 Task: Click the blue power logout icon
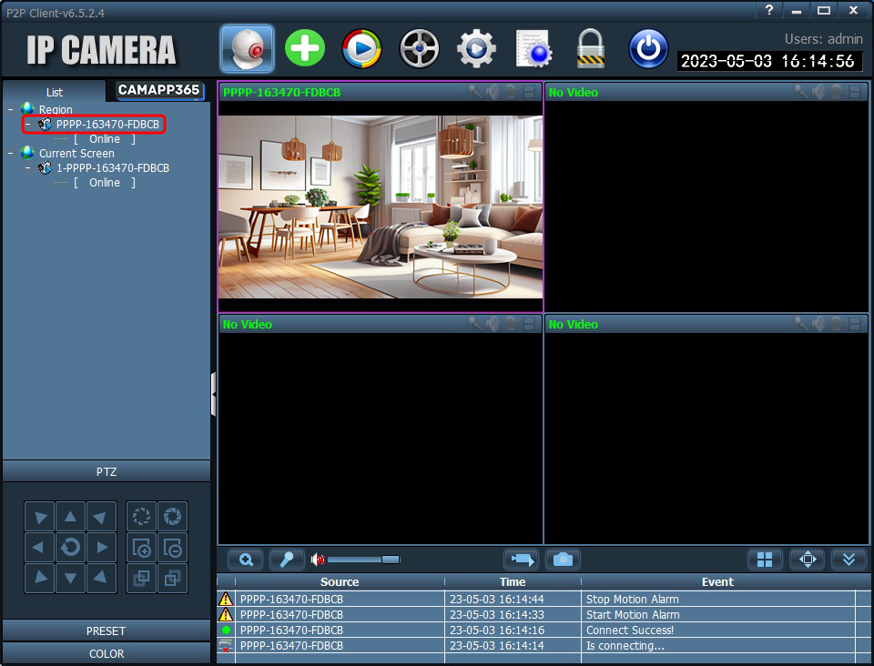coord(648,48)
